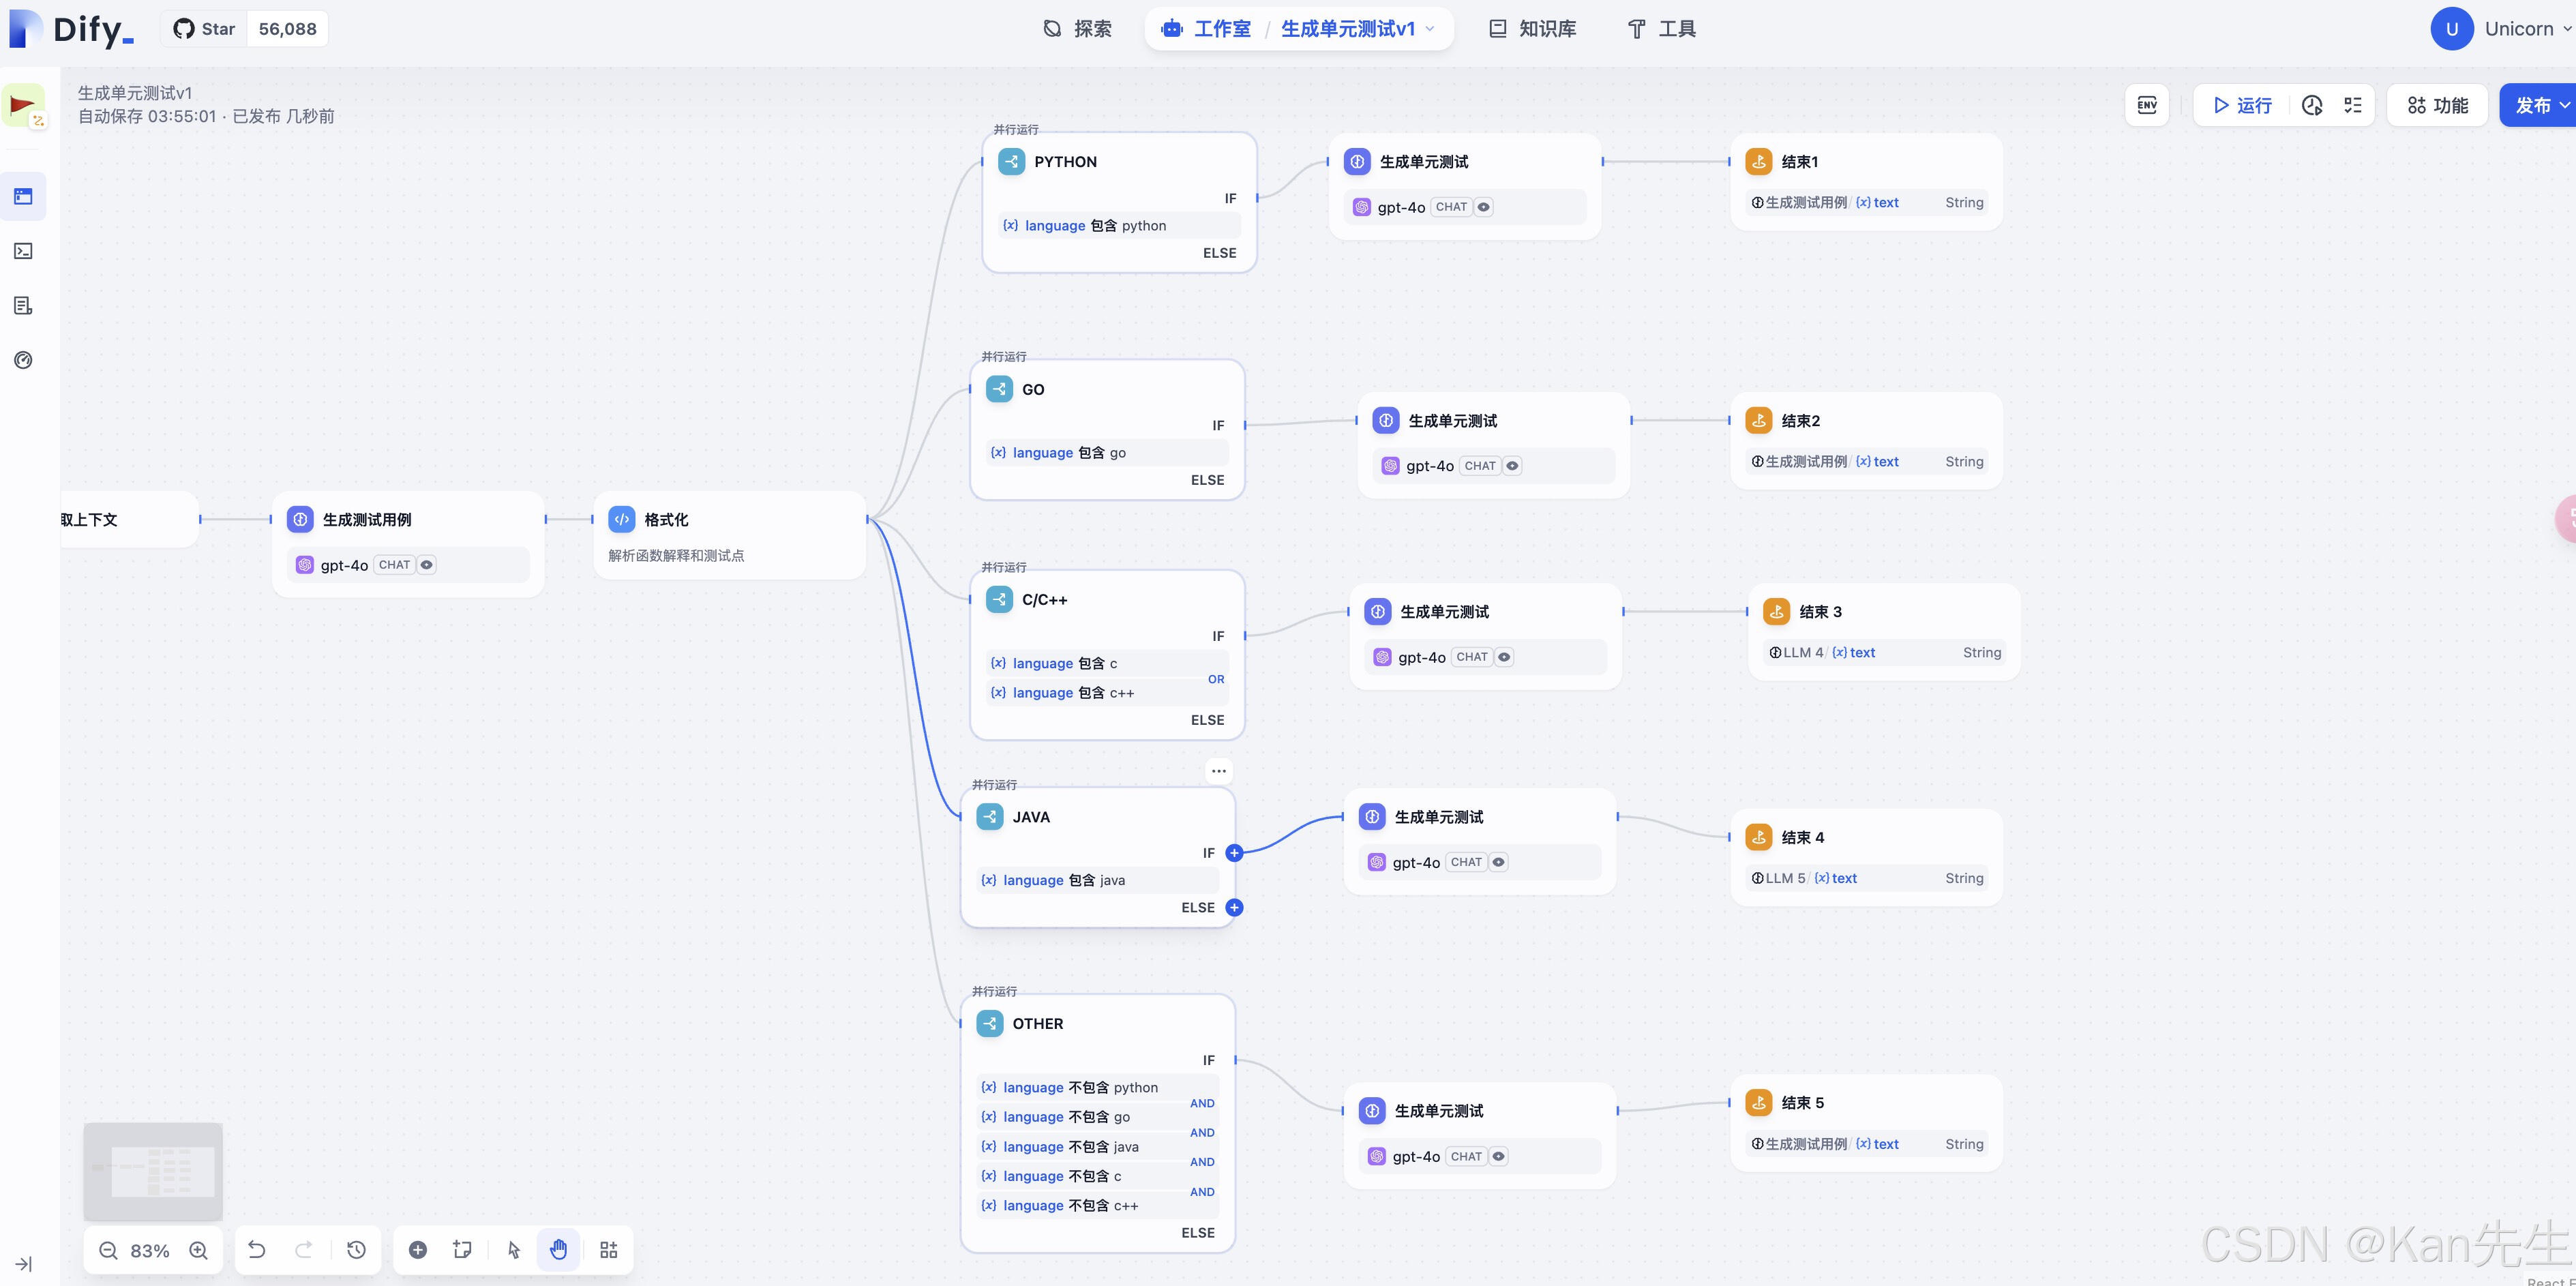This screenshot has height=1286, width=2576.
Task: Open the run history clock icon
Action: (x=2311, y=105)
